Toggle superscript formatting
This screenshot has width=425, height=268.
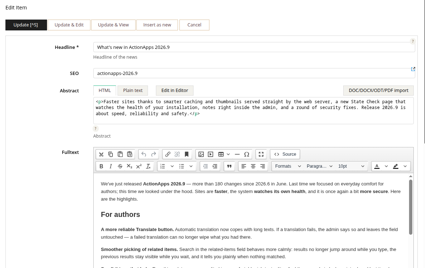[139, 166]
